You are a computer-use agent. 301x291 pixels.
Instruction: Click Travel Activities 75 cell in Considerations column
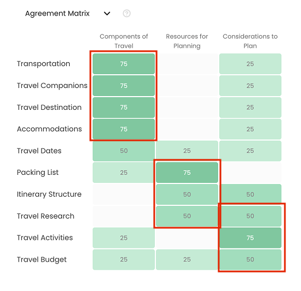[250, 238]
